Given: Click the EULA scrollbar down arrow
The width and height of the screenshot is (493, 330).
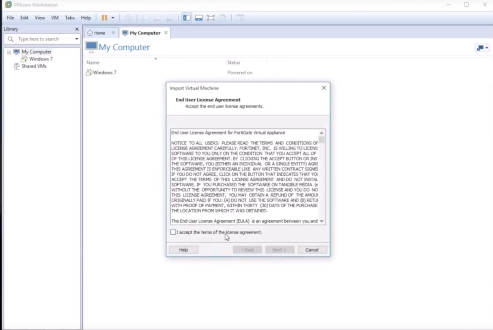Looking at the screenshot, I should pos(322,221).
